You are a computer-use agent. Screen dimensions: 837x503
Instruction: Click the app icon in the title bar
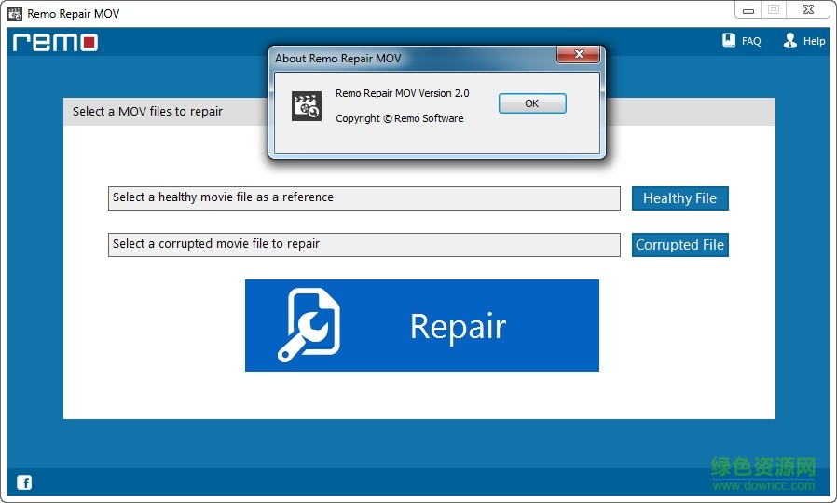tap(15, 13)
